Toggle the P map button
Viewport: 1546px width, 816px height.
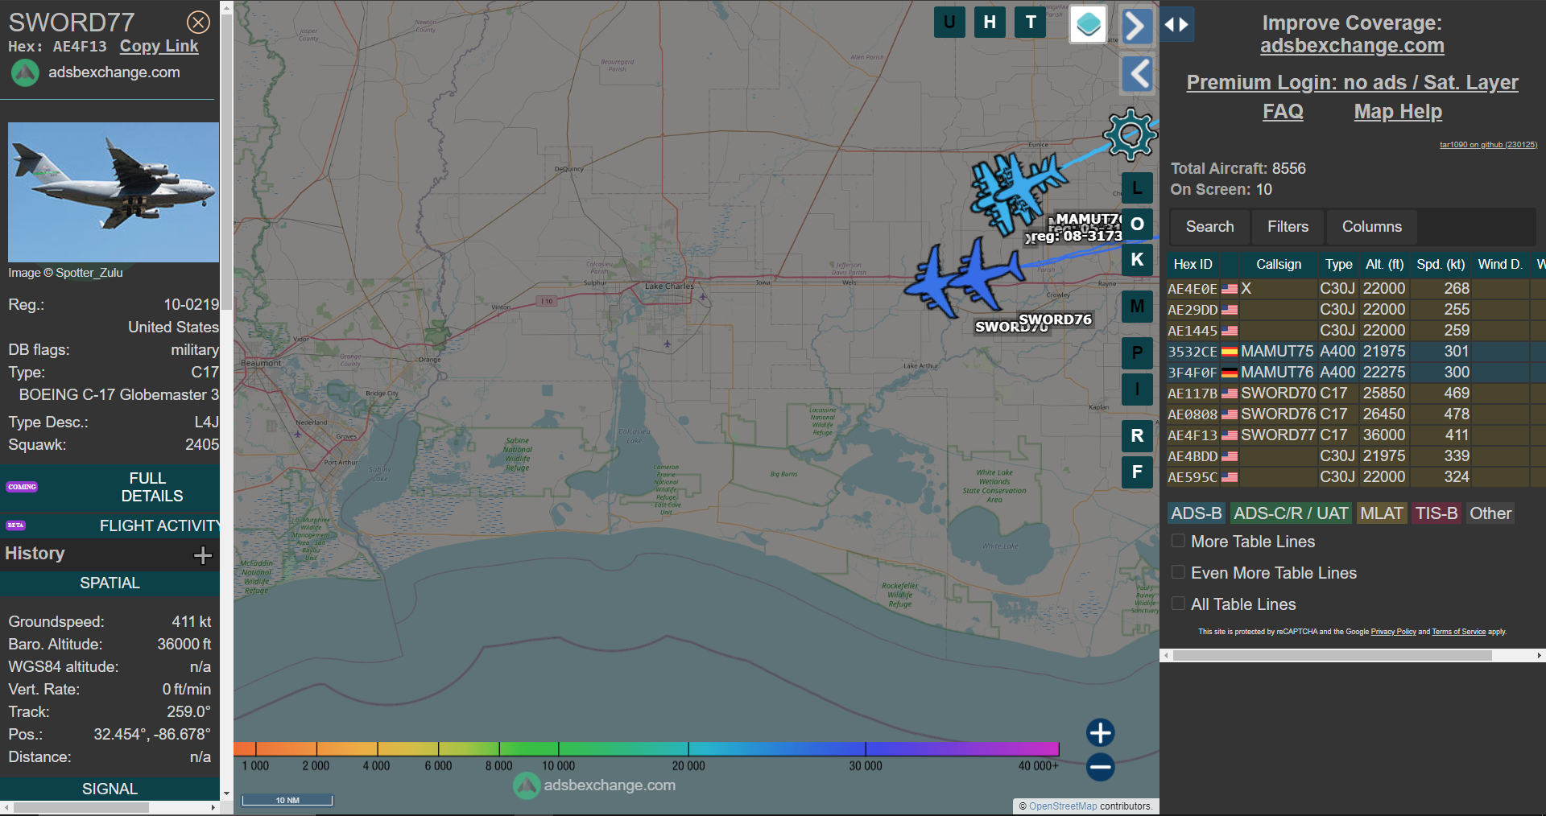(x=1137, y=352)
